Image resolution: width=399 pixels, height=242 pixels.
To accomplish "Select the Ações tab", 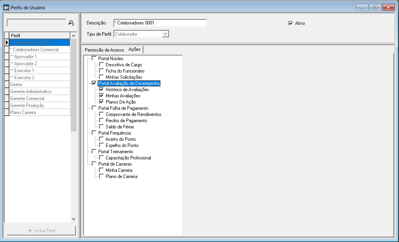I will click(x=134, y=50).
